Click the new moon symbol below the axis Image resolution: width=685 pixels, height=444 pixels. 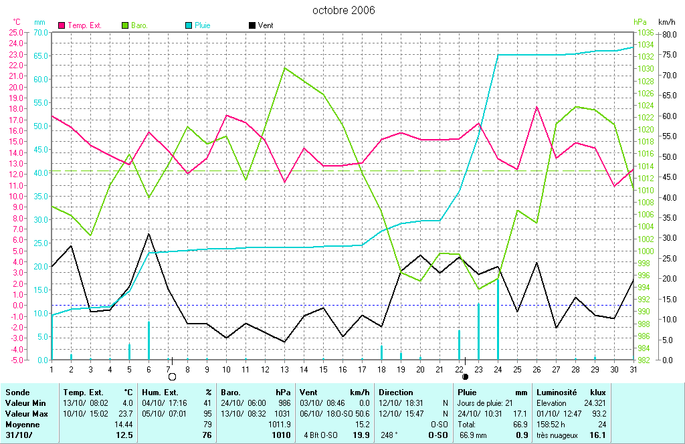tap(466, 377)
